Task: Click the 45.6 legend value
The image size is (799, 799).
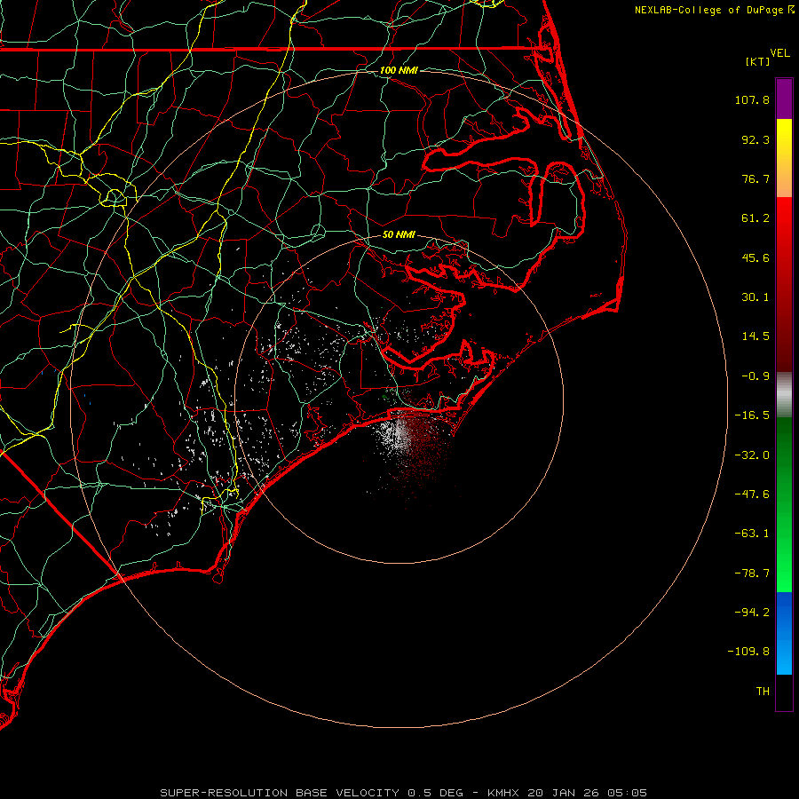Action: point(755,257)
